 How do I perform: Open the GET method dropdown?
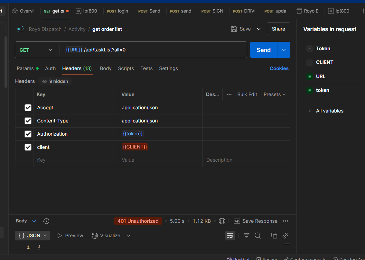36,50
